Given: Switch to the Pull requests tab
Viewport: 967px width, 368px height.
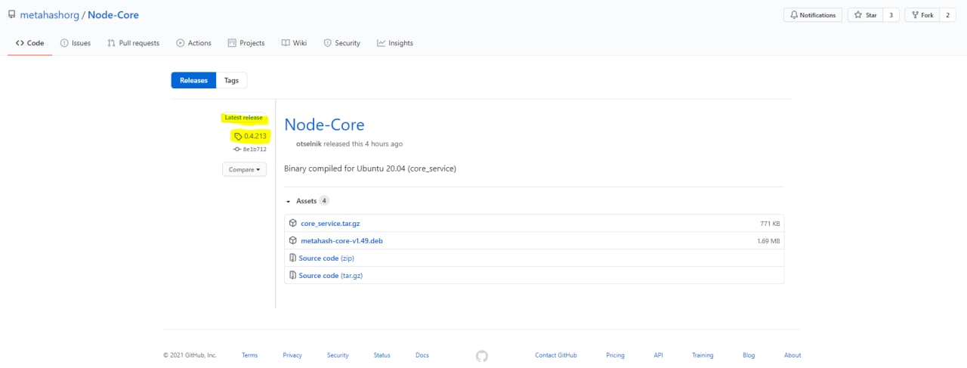Looking at the screenshot, I should point(134,43).
